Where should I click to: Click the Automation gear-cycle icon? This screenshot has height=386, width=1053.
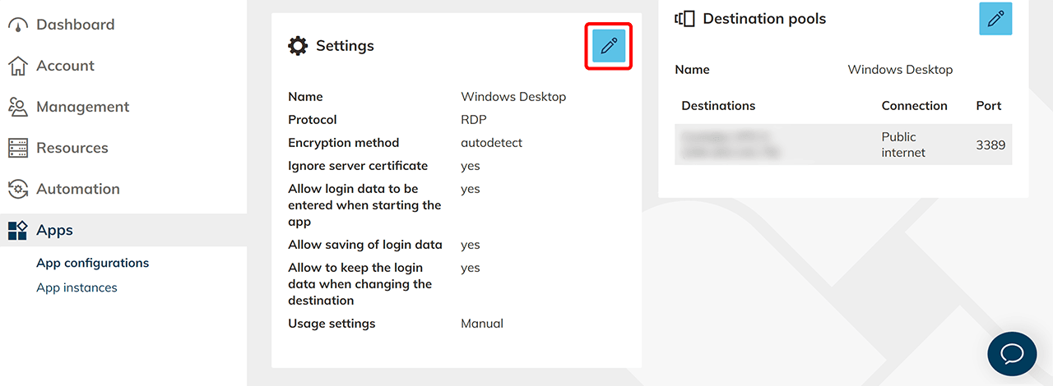click(x=18, y=190)
